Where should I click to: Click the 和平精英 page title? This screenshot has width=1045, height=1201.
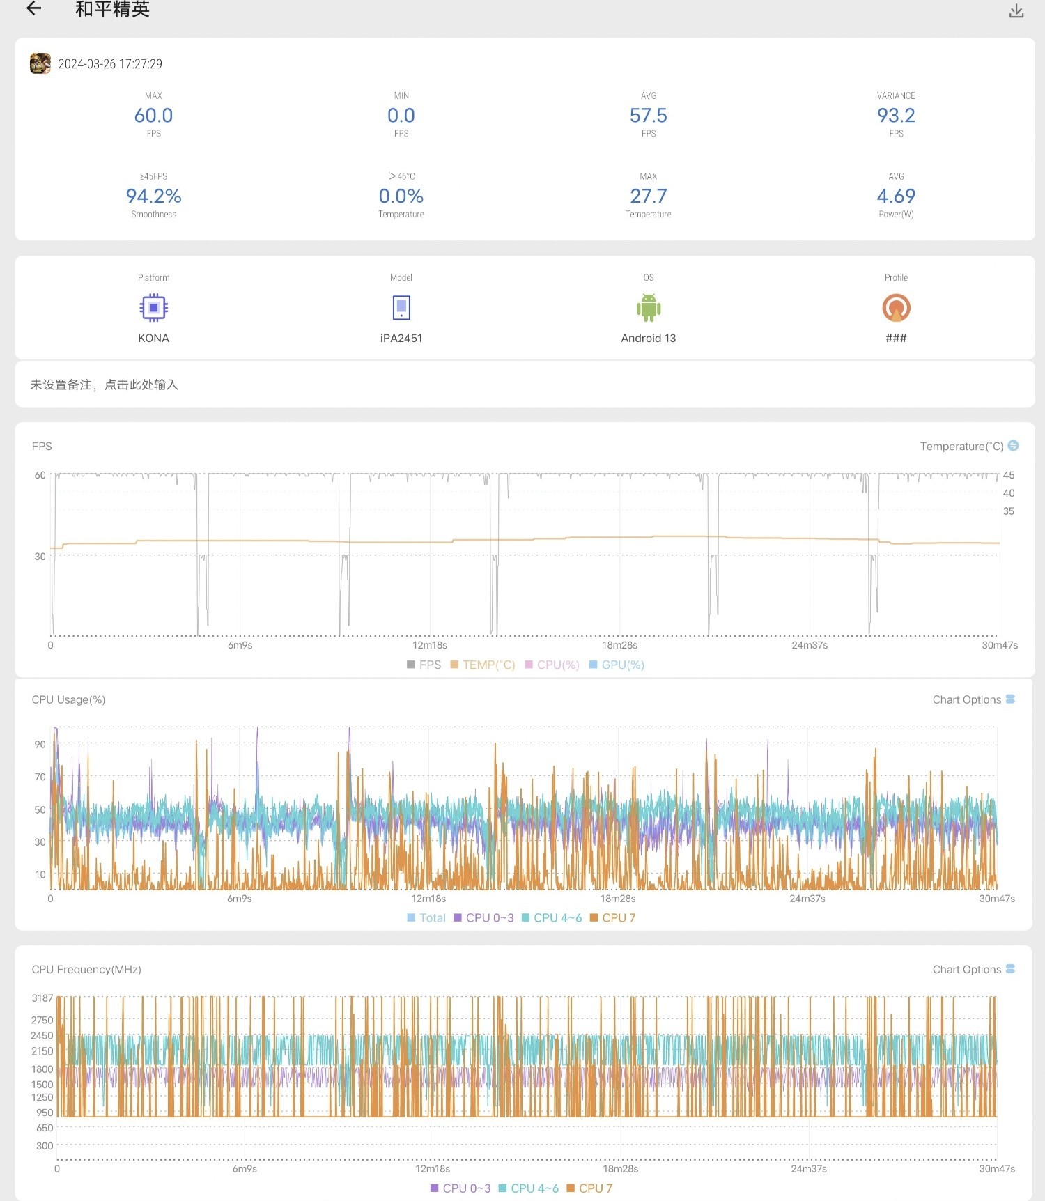point(112,9)
